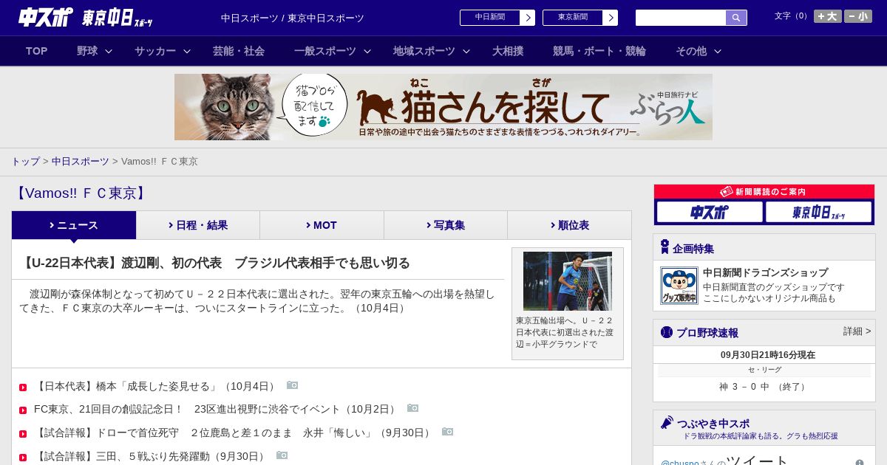Click camera icon beside 三田 article
This screenshot has height=465, width=887.
pyautogui.click(x=282, y=455)
